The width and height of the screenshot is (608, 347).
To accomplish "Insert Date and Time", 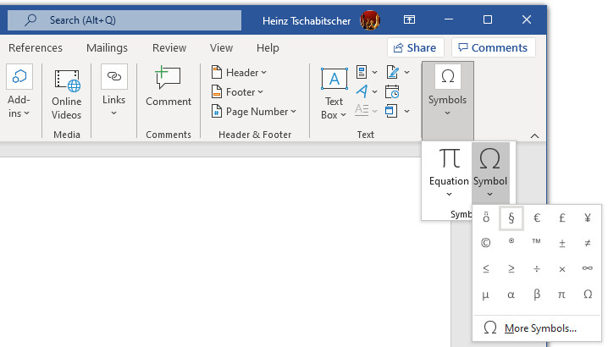I will (392, 92).
